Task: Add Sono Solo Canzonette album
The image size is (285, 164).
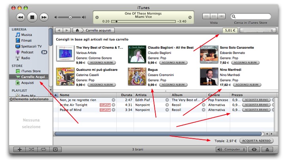Action: (x=245, y=63)
